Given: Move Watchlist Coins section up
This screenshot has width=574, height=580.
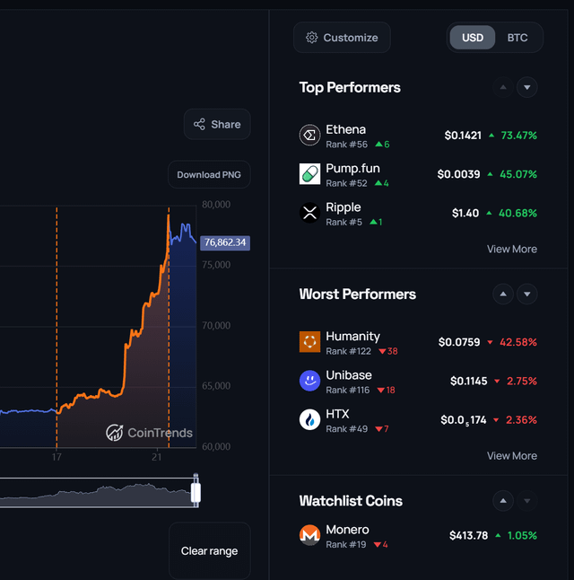Looking at the screenshot, I should click(503, 501).
